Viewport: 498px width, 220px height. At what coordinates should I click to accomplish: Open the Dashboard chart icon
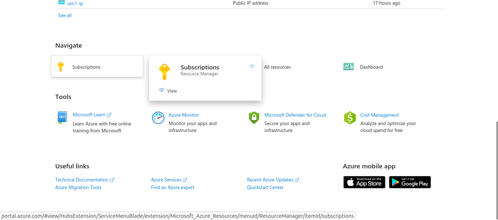tap(349, 67)
